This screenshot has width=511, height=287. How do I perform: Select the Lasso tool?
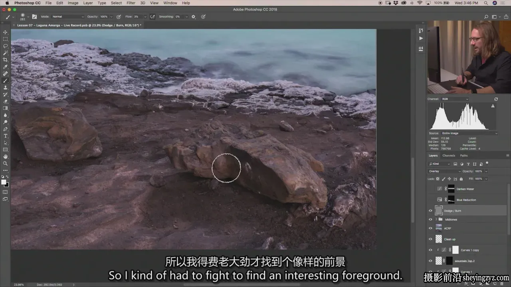5,46
